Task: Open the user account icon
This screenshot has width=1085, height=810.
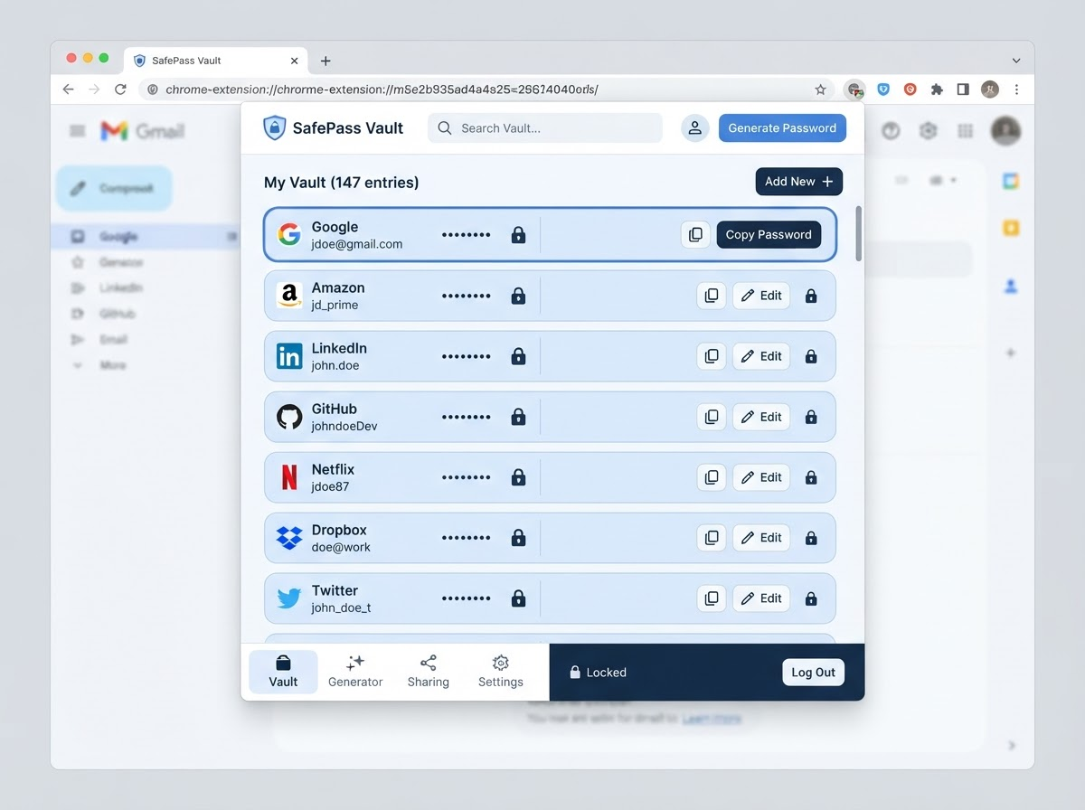Action: 694,127
